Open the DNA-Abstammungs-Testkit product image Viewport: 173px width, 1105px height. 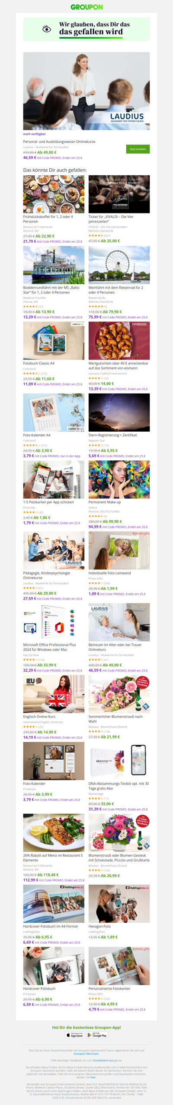coord(119,761)
